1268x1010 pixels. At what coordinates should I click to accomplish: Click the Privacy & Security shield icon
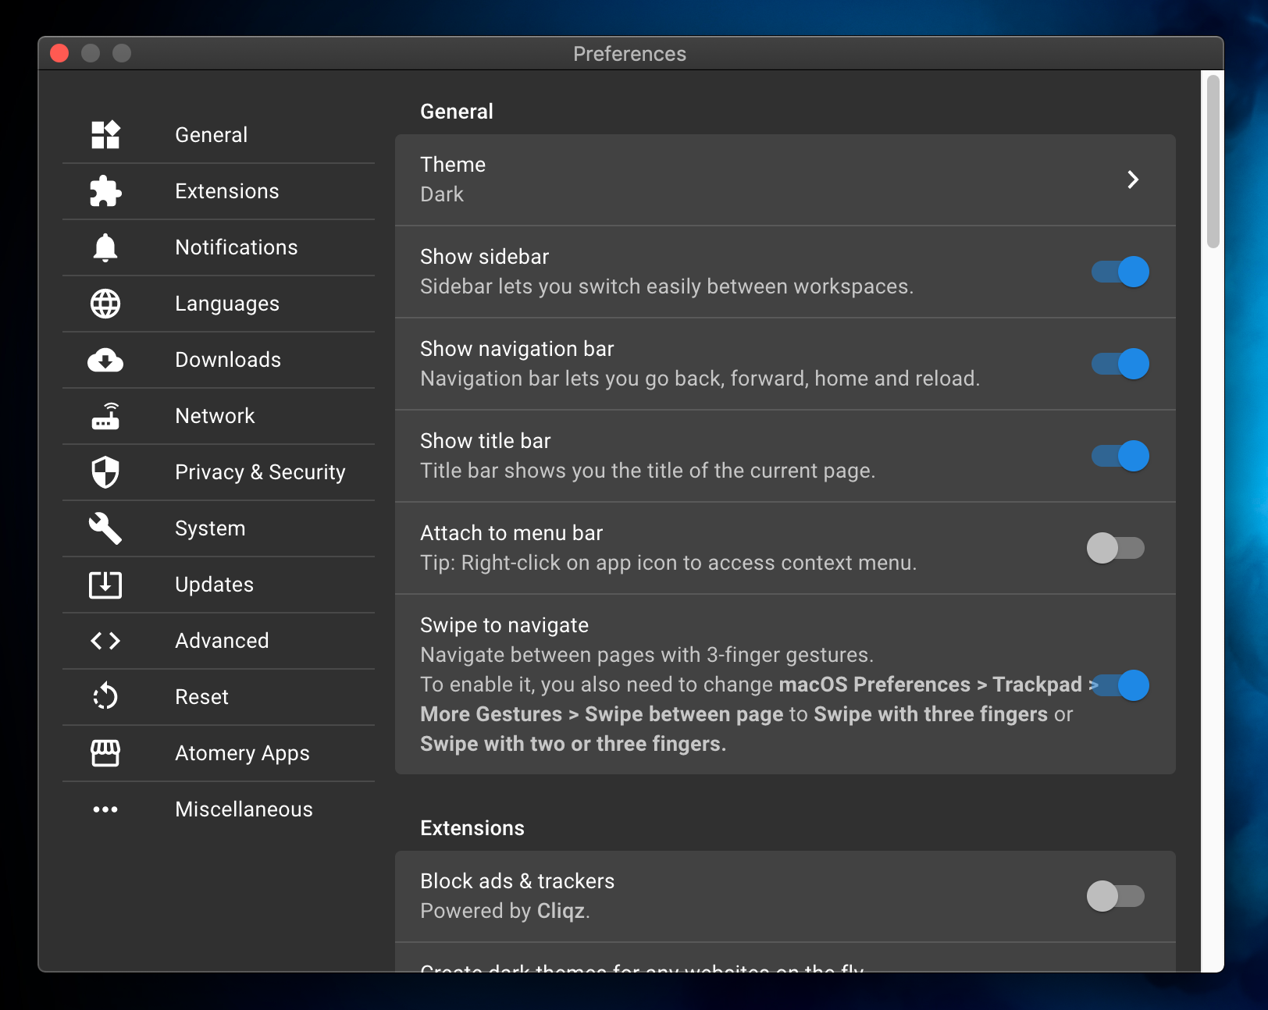pyautogui.click(x=105, y=472)
